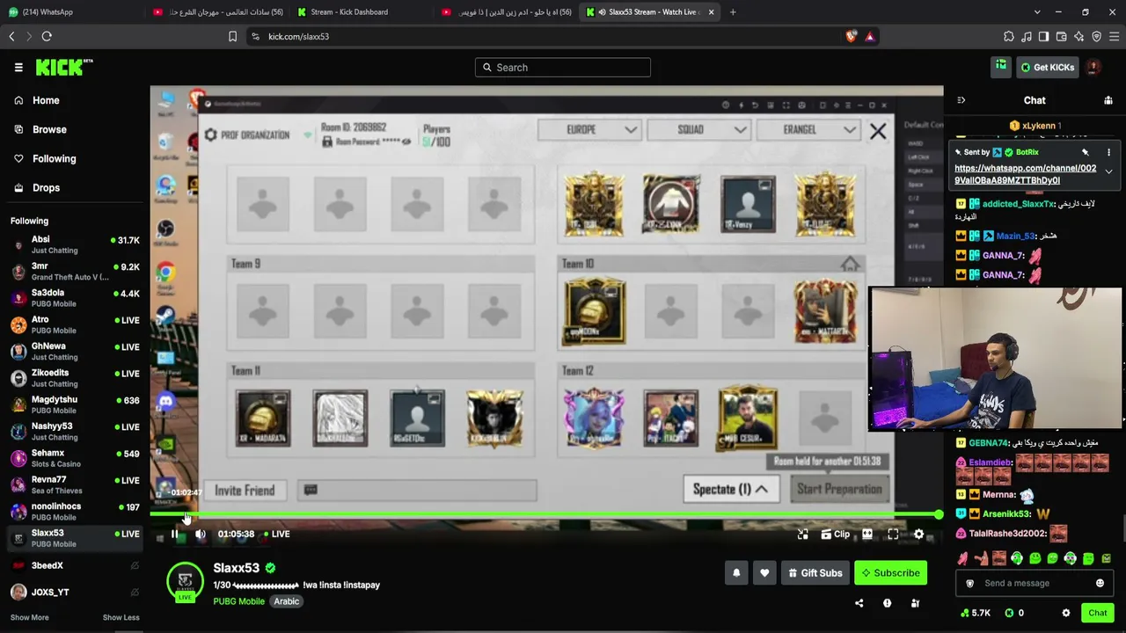This screenshot has width=1126, height=633.
Task: Create a Clip of the stream
Action: pyautogui.click(x=835, y=534)
